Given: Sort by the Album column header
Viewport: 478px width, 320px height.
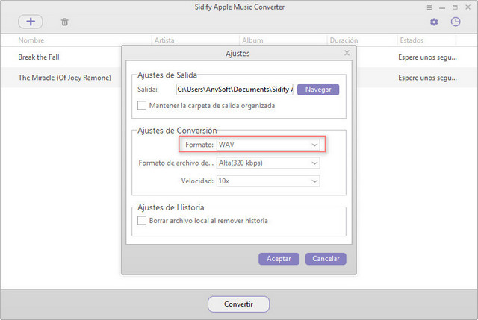Looking at the screenshot, I should pos(252,40).
